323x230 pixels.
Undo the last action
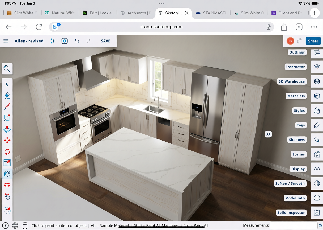click(x=77, y=41)
